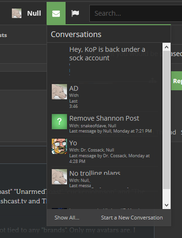
Task: Click the Null user avatar in header
Action: click(17, 13)
